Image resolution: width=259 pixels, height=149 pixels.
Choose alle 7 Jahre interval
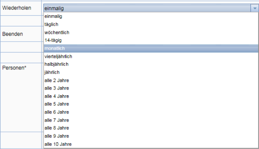(x=151, y=120)
